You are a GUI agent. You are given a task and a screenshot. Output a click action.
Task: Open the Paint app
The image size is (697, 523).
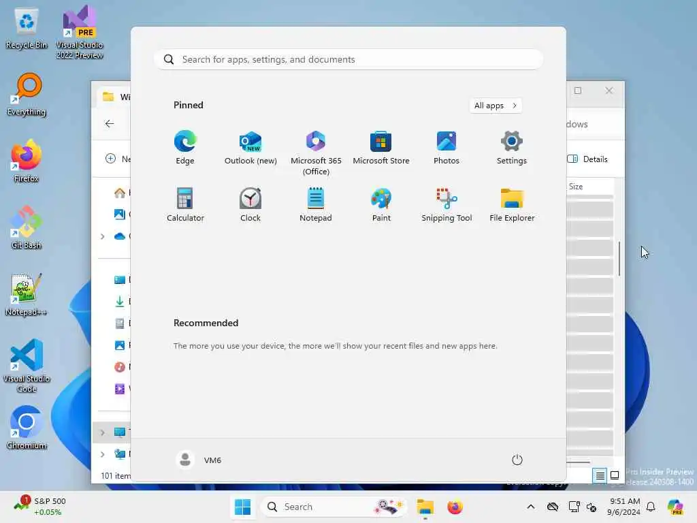tap(381, 204)
